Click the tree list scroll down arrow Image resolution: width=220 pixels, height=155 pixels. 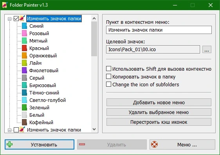(94, 129)
